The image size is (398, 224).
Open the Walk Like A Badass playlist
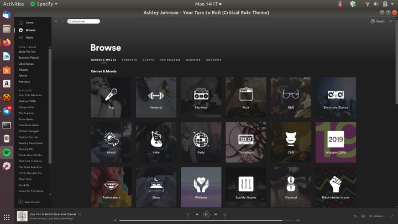[30, 161]
